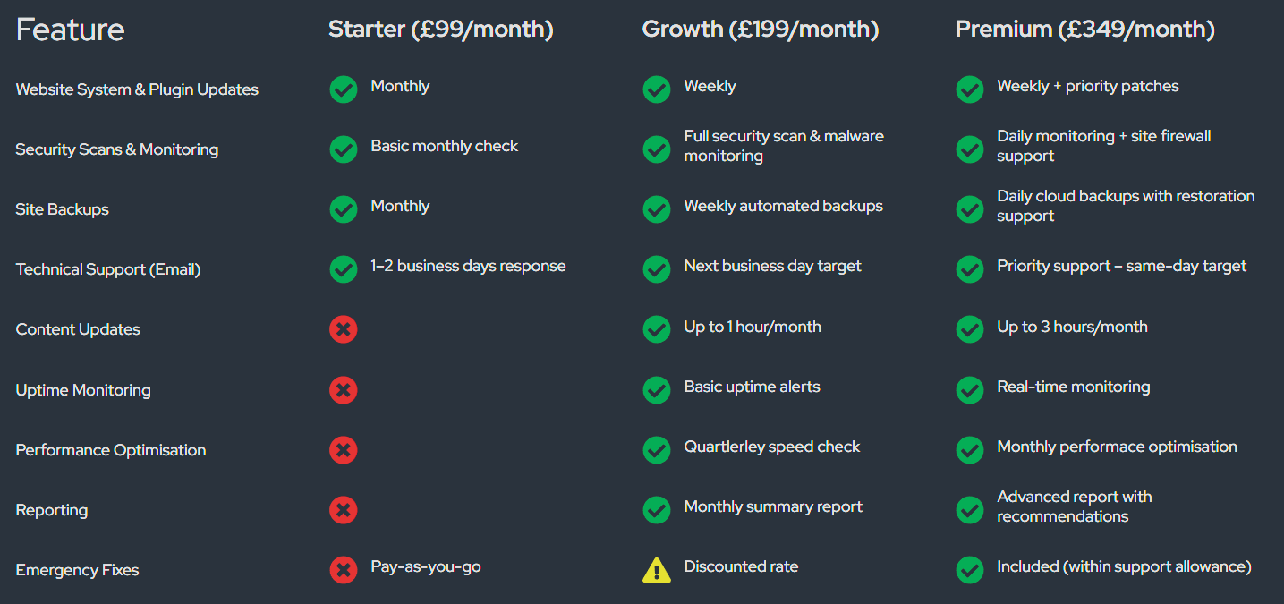Screen dimensions: 1284x604
Task: Click the green check beside Monthly summary report
Action: [x=657, y=510]
